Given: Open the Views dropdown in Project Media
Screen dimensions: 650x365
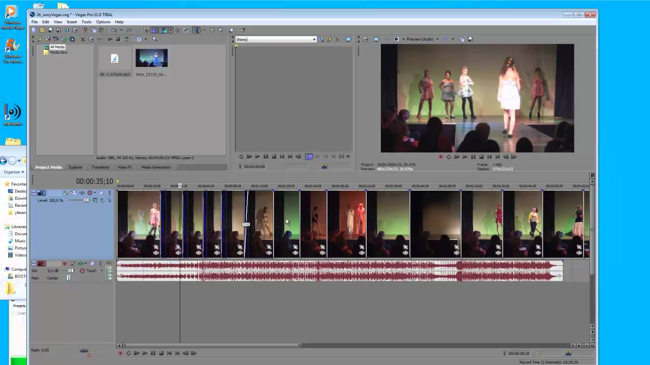Looking at the screenshot, I should tap(146, 39).
